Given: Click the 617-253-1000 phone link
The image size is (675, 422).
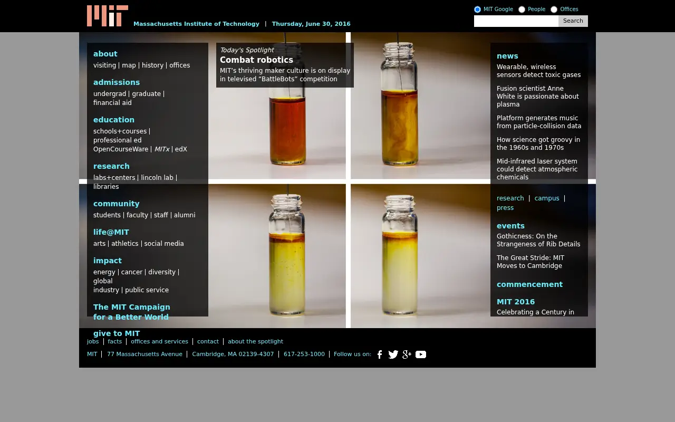Looking at the screenshot, I should tap(304, 354).
